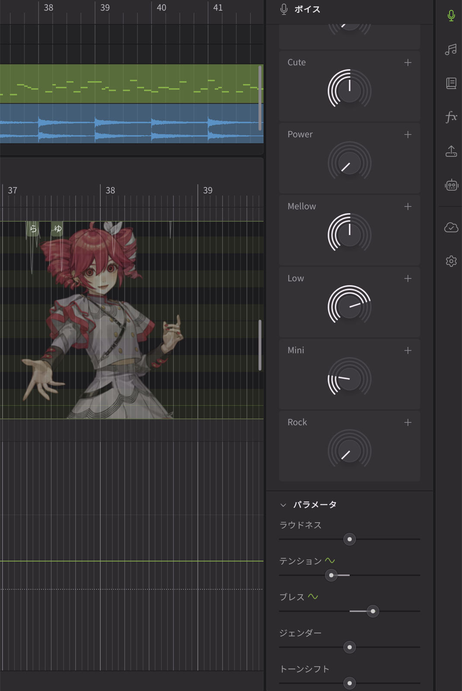Collapse the パラメータ section chevron
The width and height of the screenshot is (462, 691).
284,505
